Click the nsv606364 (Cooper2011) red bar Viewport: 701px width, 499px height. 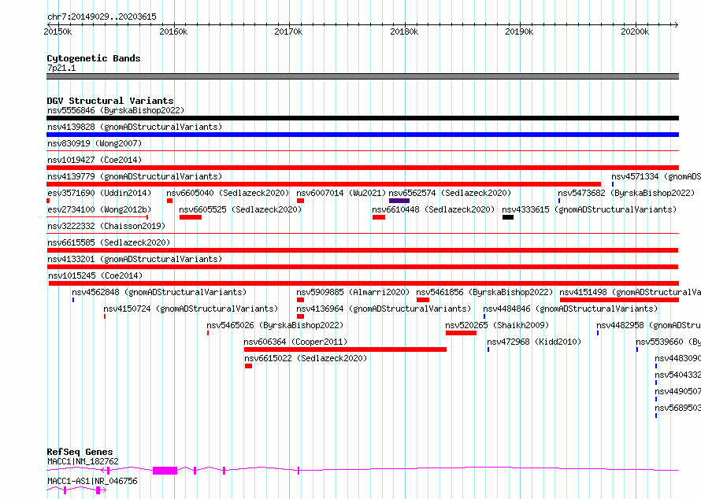pos(345,349)
